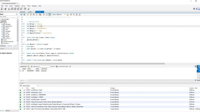Click the filter objects search field
The image size is (200, 112).
pyautogui.click(x=9, y=16)
